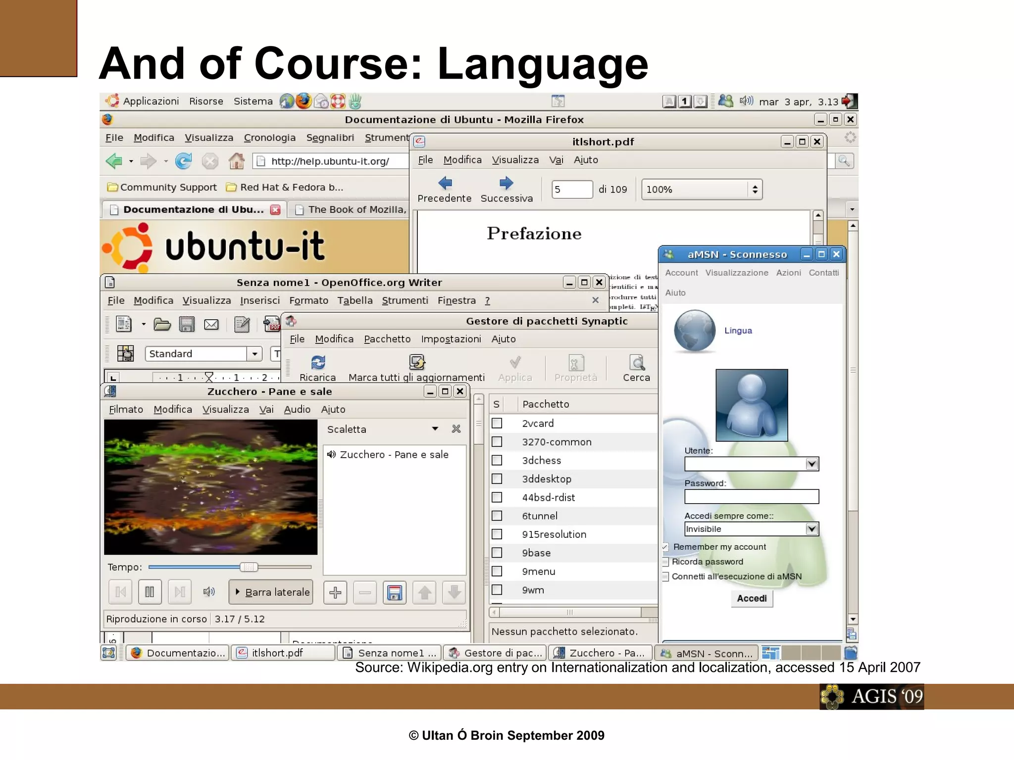Open Segnalibri menu in Firefox

[330, 138]
